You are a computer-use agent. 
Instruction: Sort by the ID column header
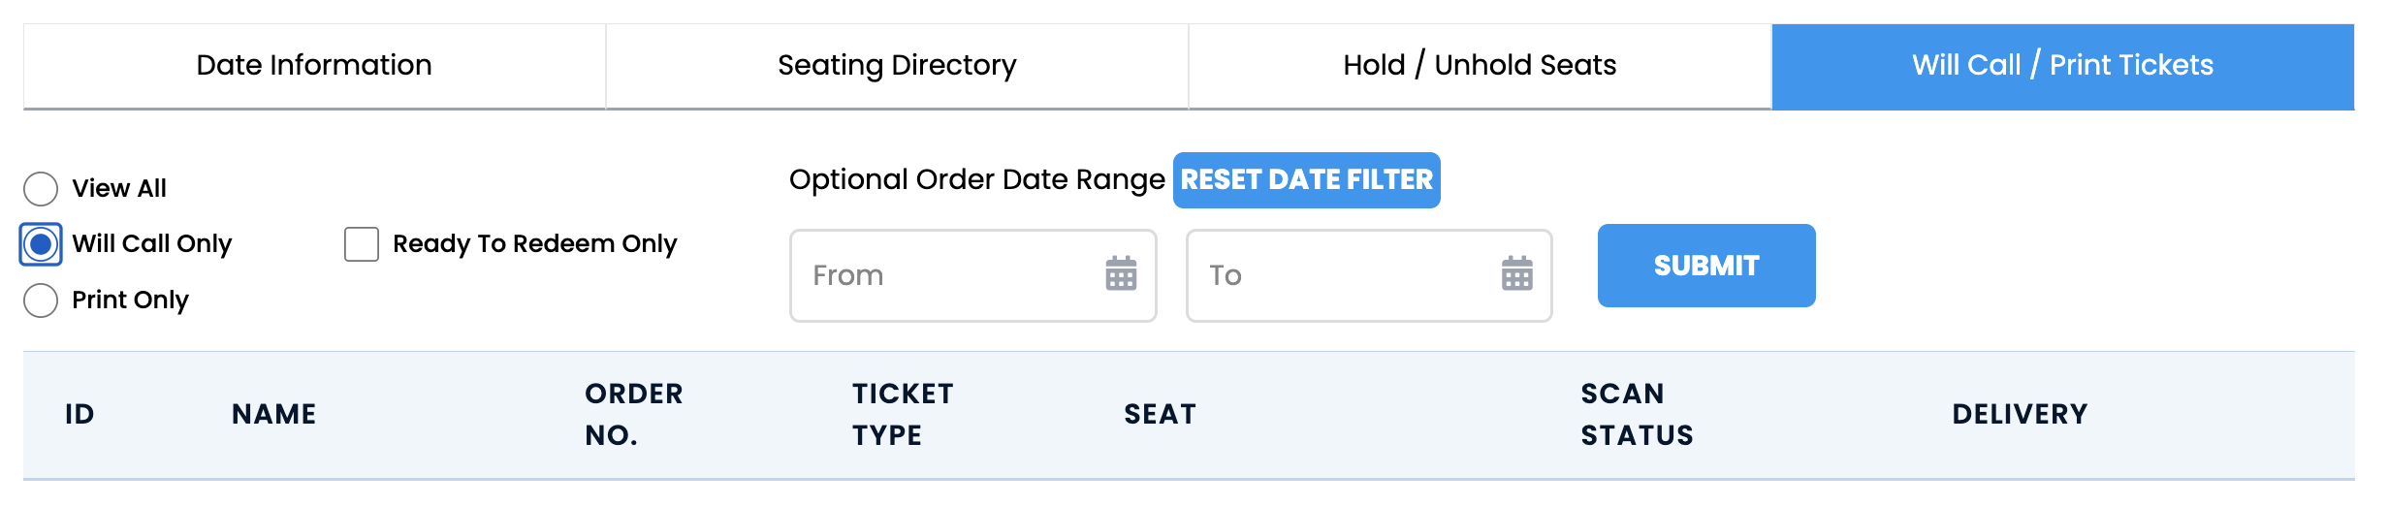click(80, 415)
